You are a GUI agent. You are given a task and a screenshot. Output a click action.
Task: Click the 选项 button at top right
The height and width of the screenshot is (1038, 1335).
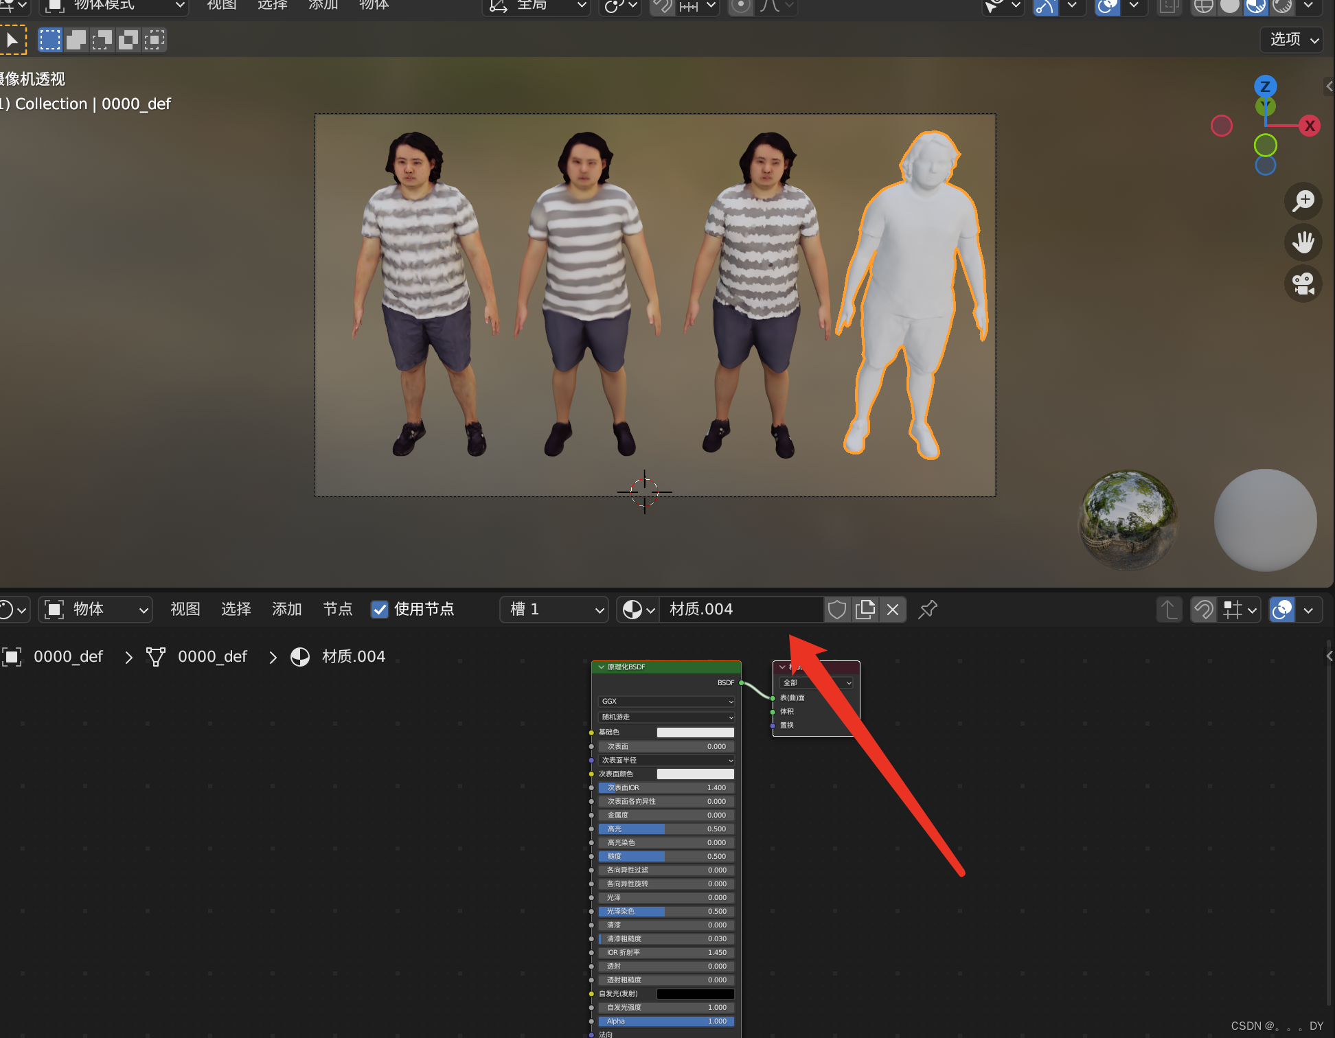[1290, 39]
